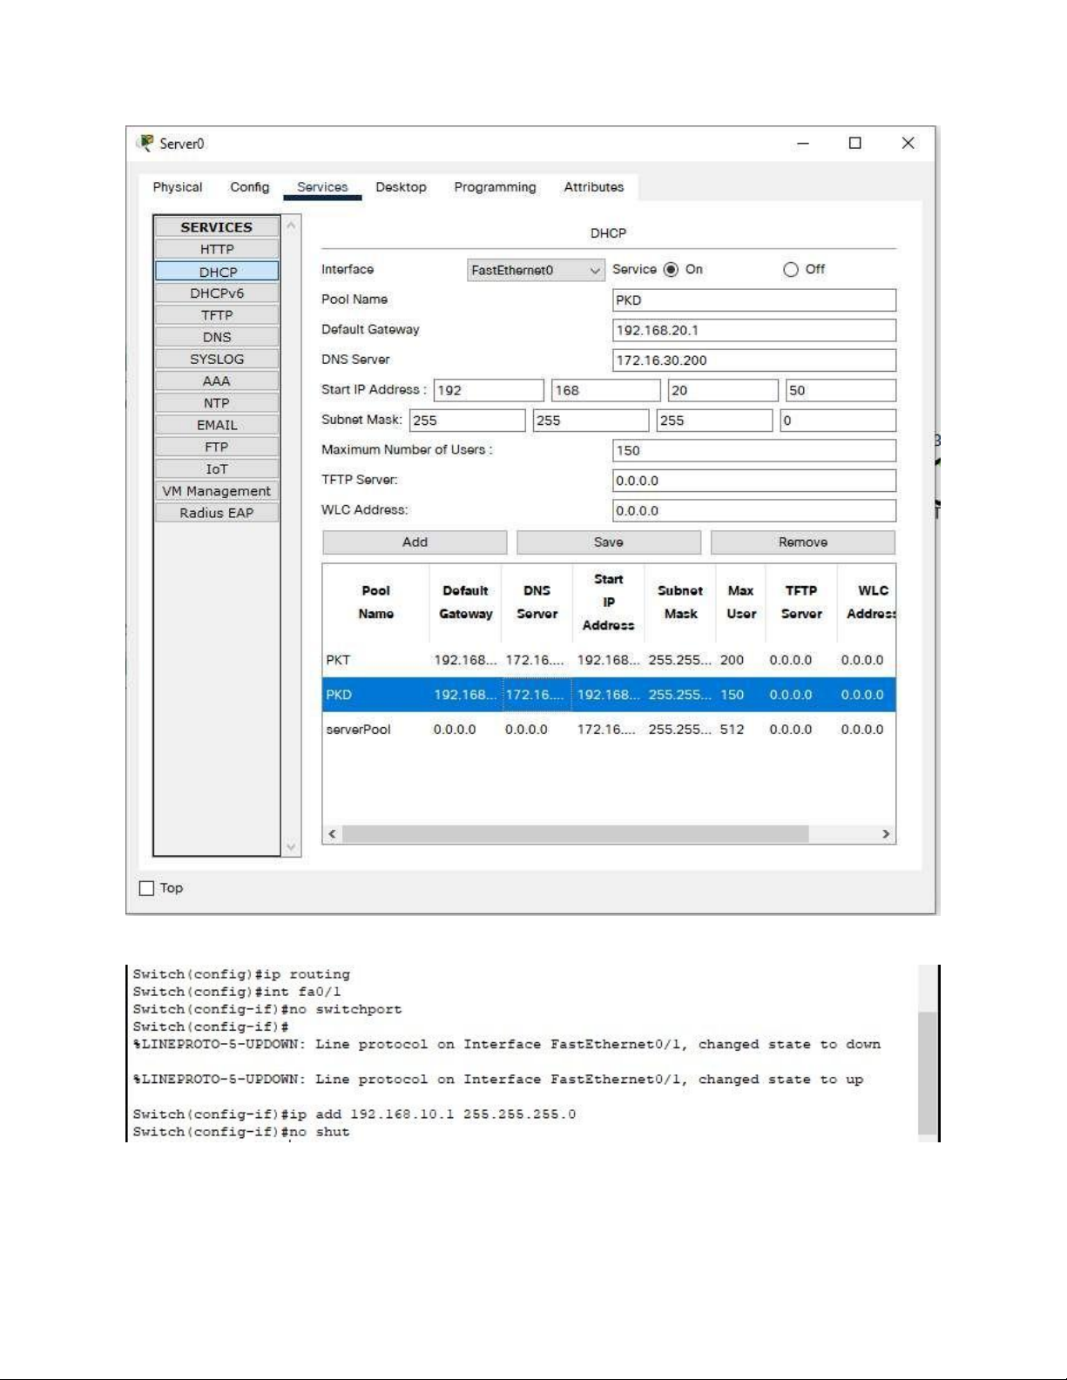Click the Pool Name column header

(376, 602)
